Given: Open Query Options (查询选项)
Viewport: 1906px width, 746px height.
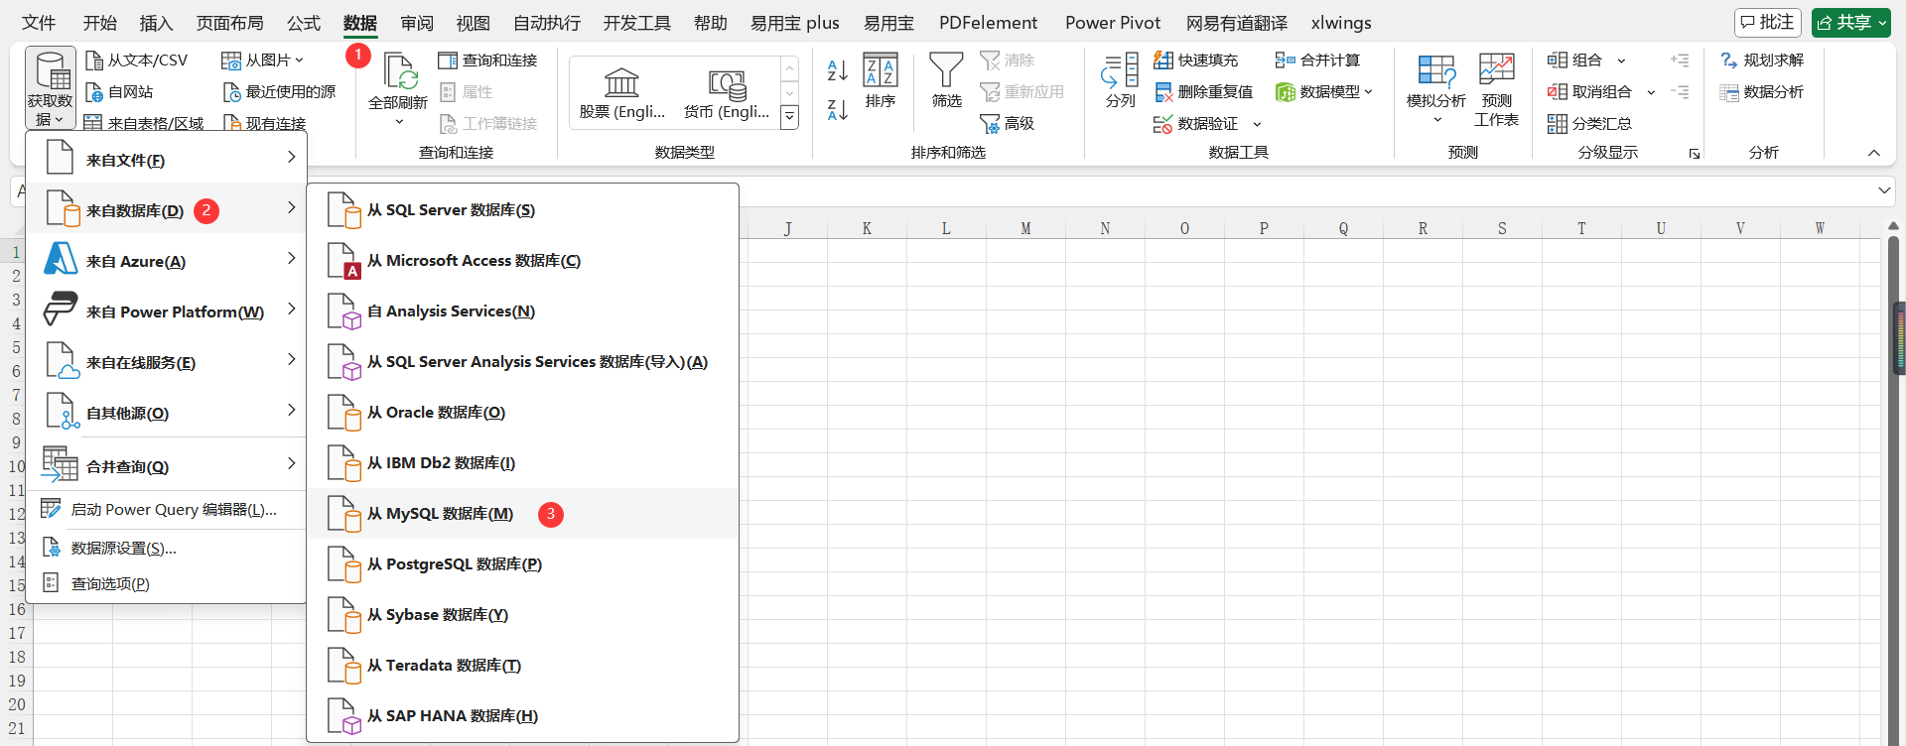Looking at the screenshot, I should pos(167,583).
